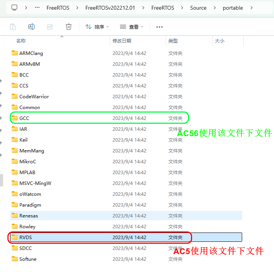Select the oWatcom folder icon
The image size is (274, 272).
pos(15,194)
